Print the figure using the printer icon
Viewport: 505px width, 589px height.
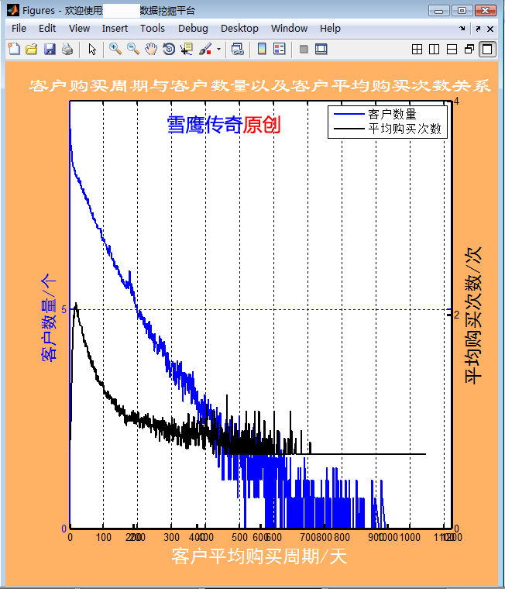[x=67, y=50]
